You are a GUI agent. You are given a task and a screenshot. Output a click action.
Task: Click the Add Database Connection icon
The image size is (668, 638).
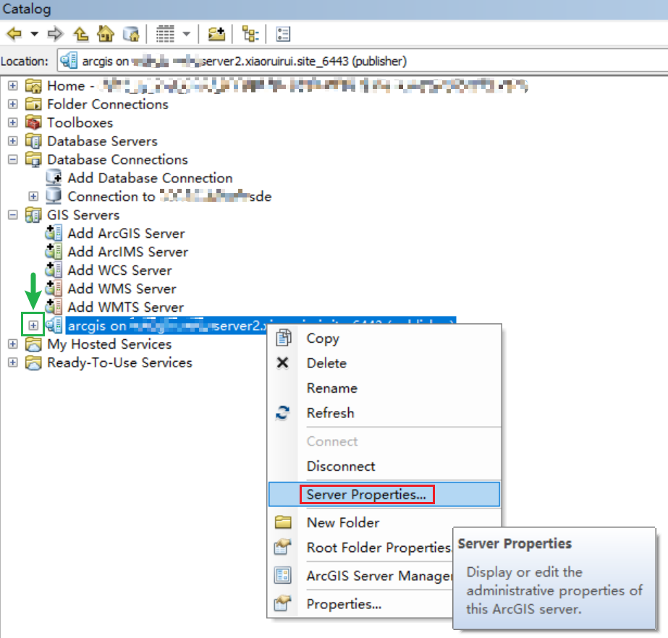point(54,178)
